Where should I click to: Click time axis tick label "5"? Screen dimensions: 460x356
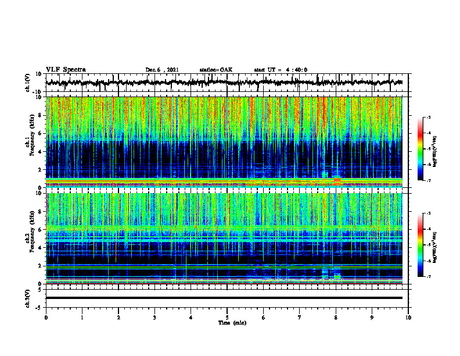[x=227, y=318]
